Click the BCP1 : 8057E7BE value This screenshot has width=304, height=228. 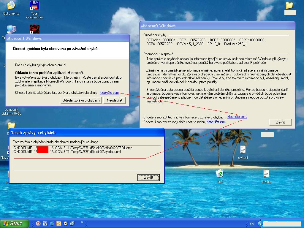192,40
